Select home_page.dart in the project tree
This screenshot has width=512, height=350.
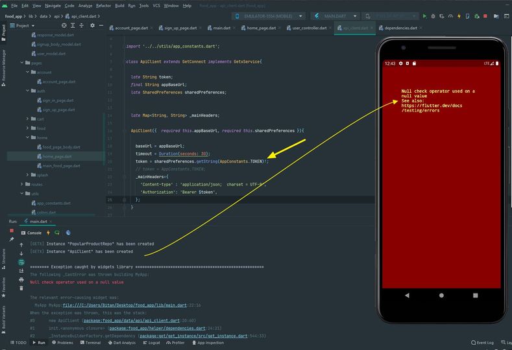pos(56,157)
